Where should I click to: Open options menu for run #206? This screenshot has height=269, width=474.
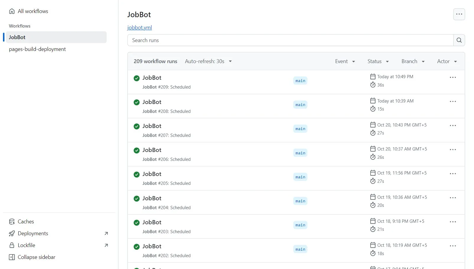[x=453, y=150]
